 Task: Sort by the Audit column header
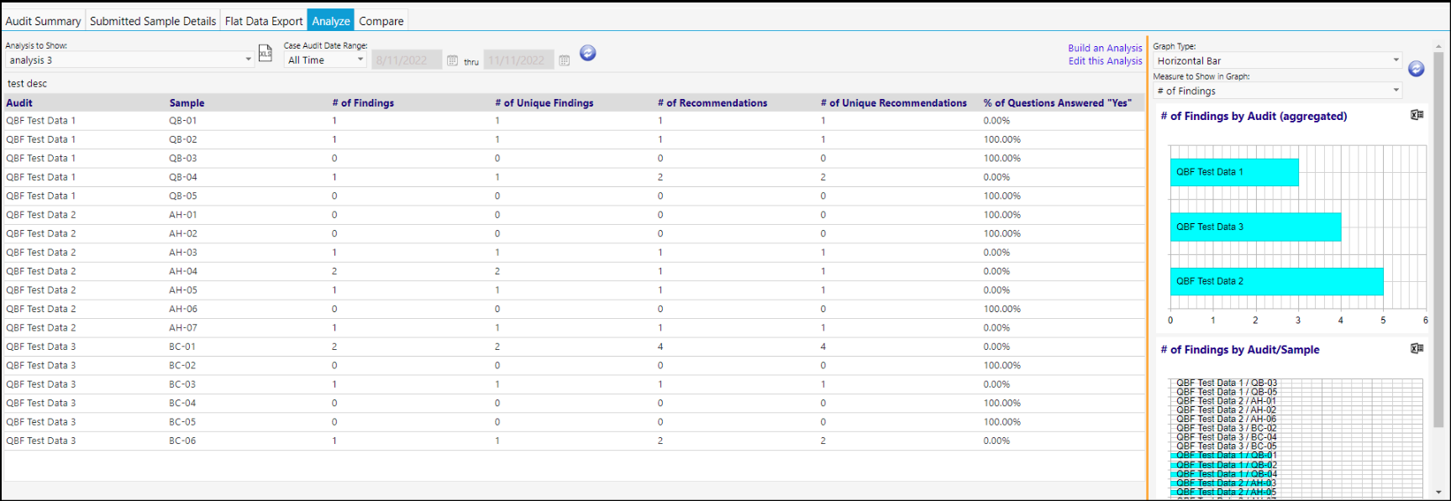pyautogui.click(x=19, y=103)
